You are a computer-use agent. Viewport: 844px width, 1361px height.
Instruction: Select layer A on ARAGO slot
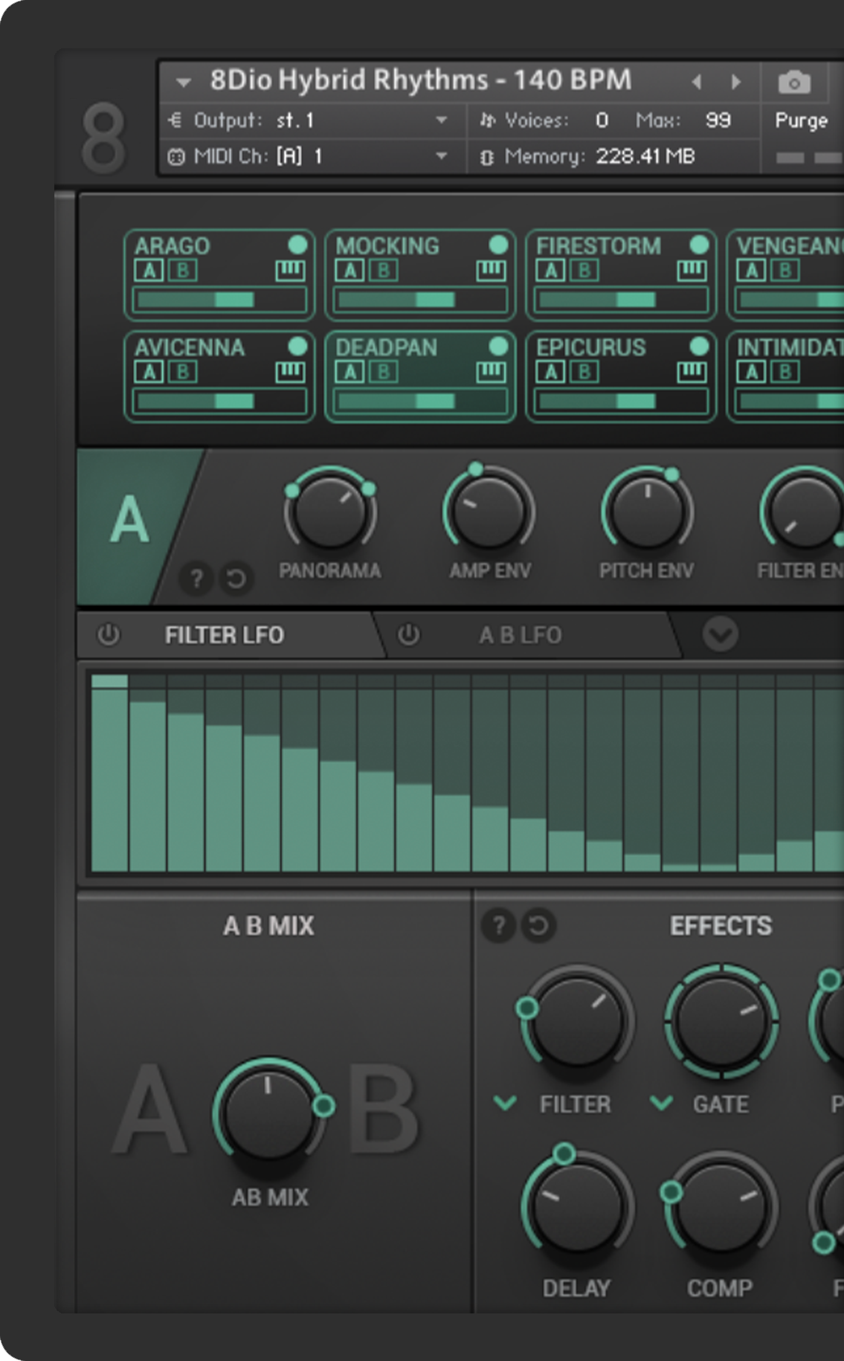pos(149,270)
